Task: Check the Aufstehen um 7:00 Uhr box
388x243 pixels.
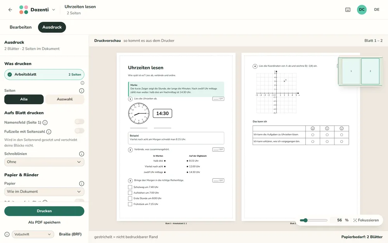Action: (x=130, y=193)
